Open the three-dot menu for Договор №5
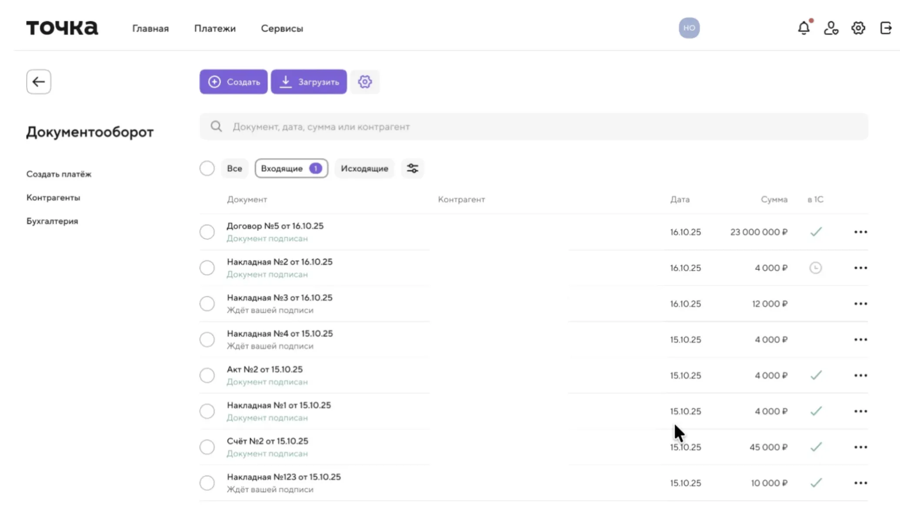The image size is (900, 506). [860, 232]
